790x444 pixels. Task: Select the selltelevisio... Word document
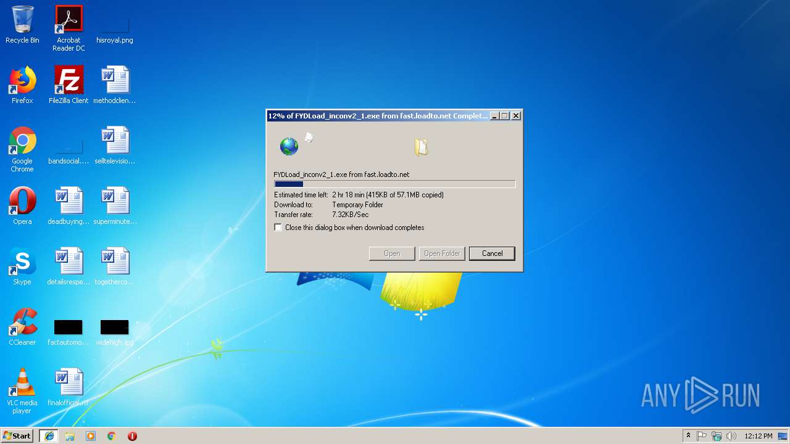115,146
